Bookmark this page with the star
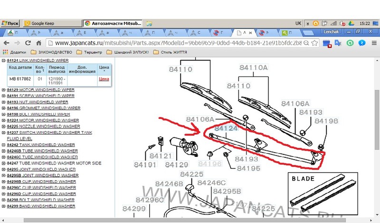This screenshot has width=380, height=223. (314, 43)
